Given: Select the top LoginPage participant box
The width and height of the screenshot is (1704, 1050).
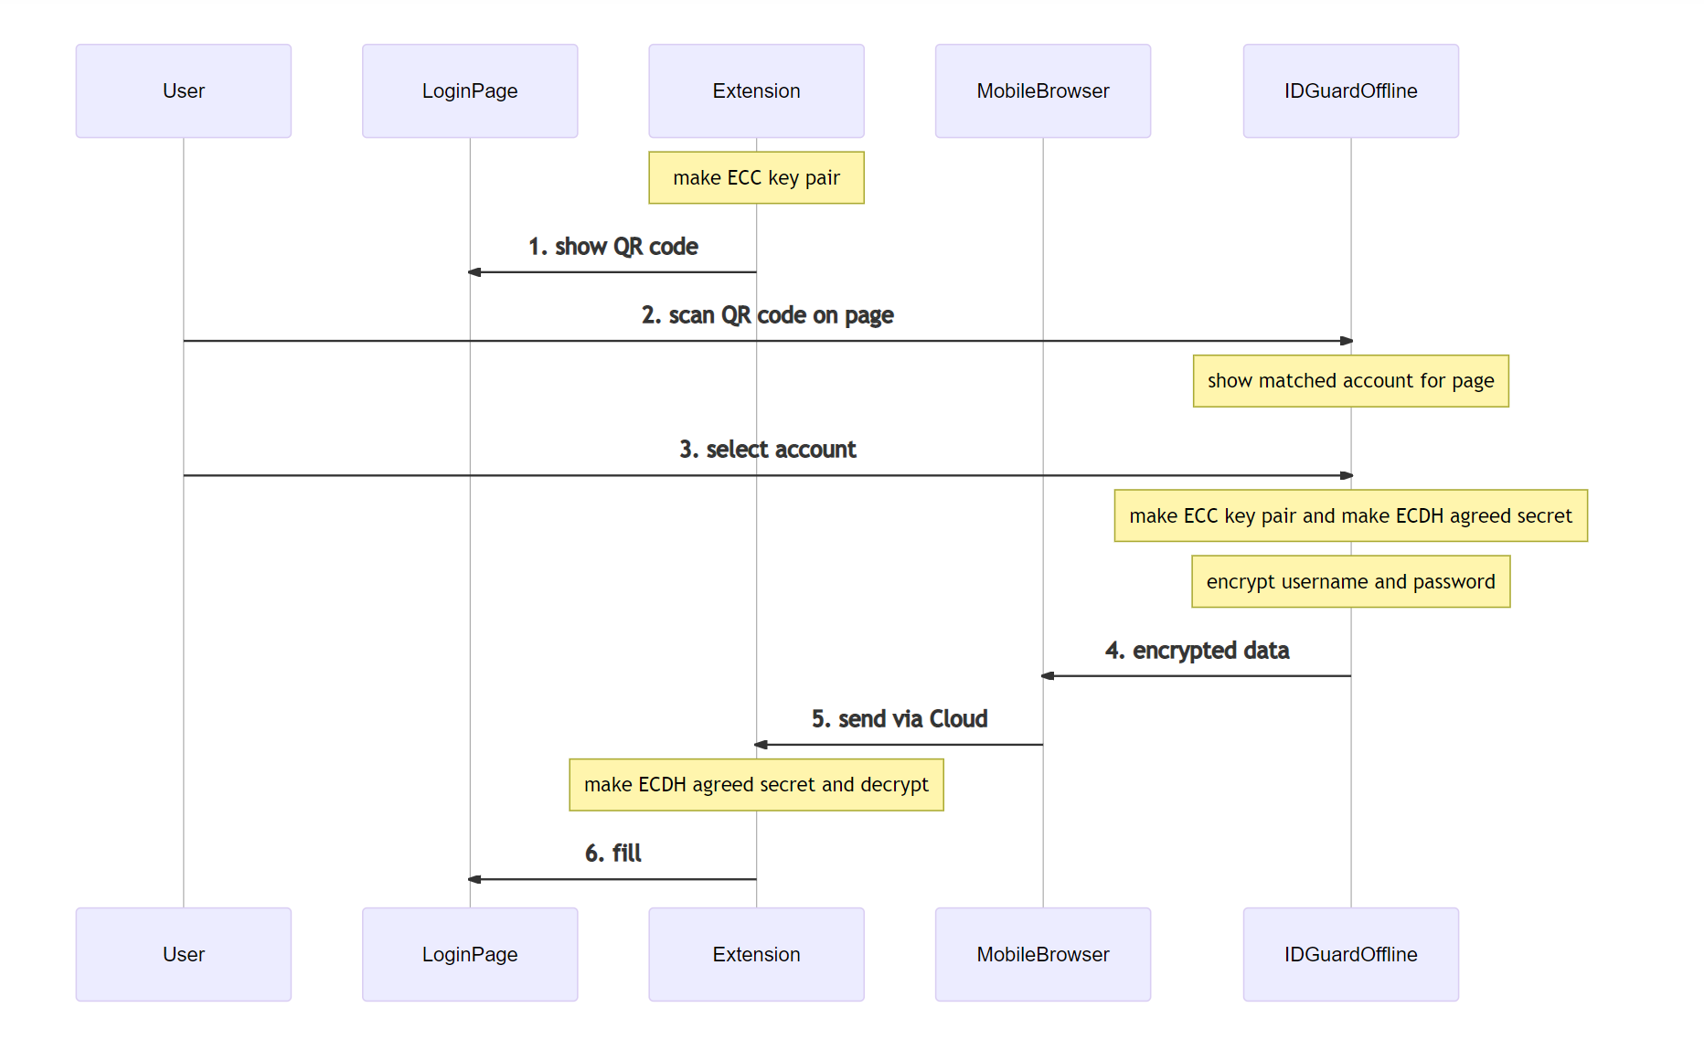Looking at the screenshot, I should [470, 91].
